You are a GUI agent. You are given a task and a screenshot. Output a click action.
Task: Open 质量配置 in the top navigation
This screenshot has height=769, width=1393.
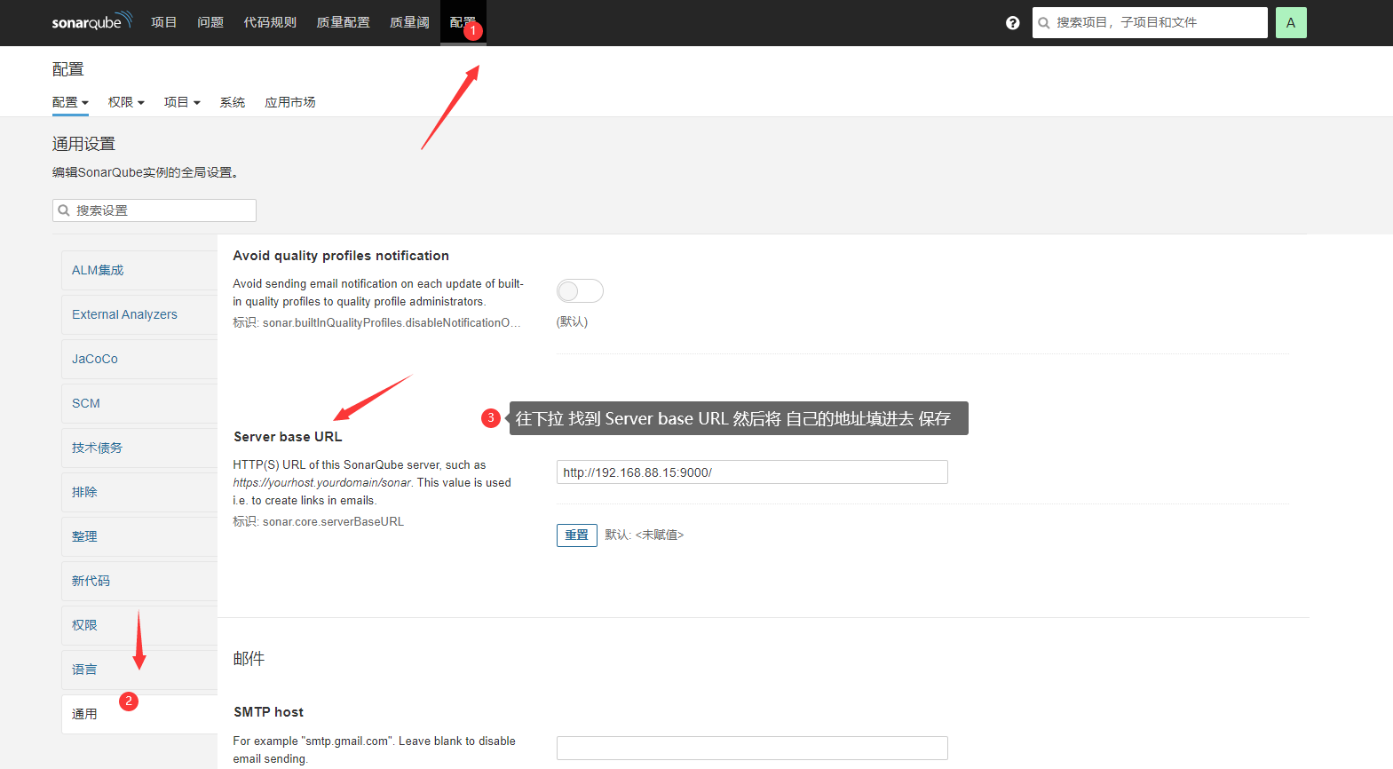343,22
